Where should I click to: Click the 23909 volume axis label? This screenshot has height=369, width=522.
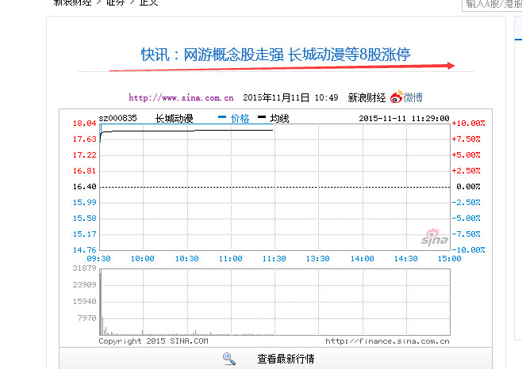tap(85, 285)
